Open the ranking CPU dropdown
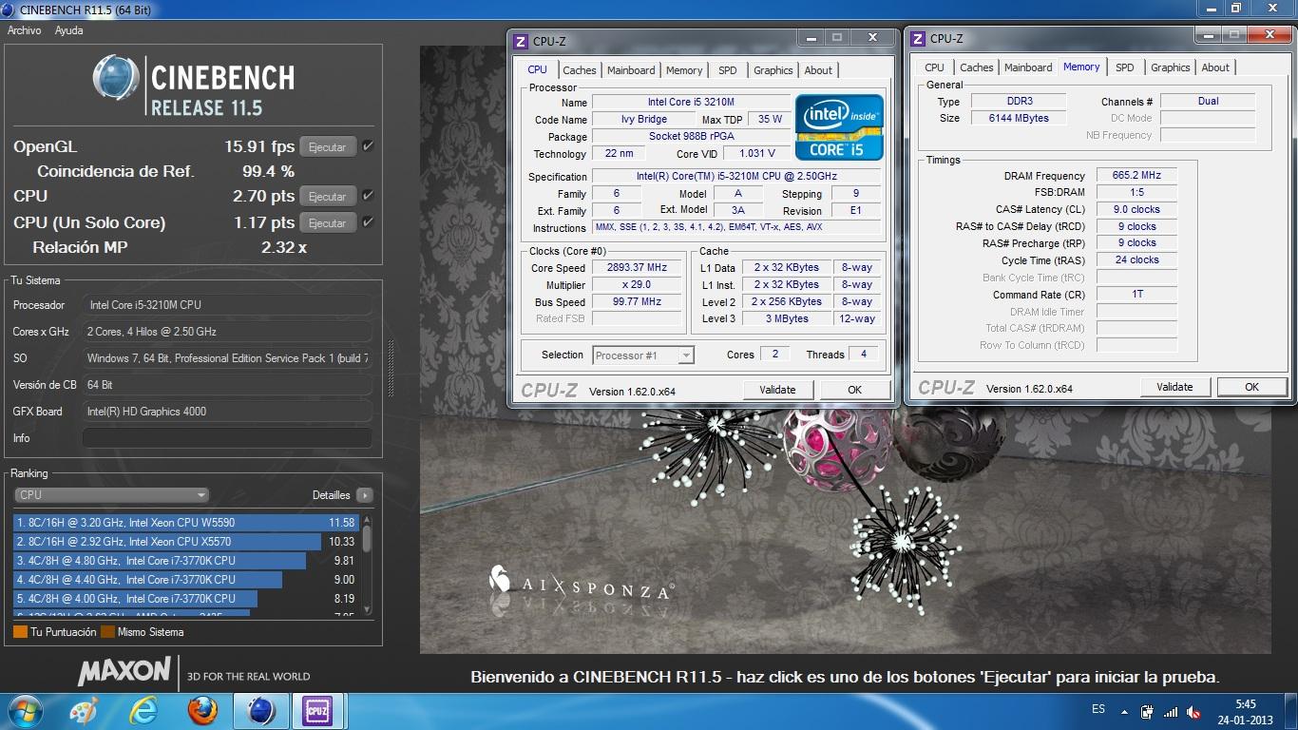 click(111, 495)
